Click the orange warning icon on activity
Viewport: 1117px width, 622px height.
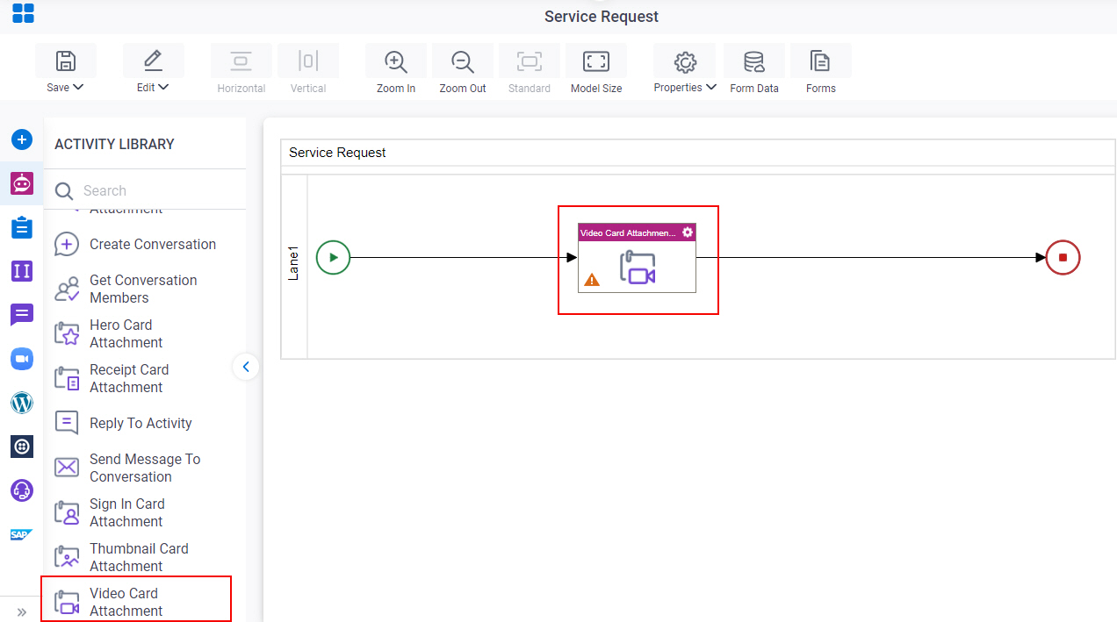592,280
